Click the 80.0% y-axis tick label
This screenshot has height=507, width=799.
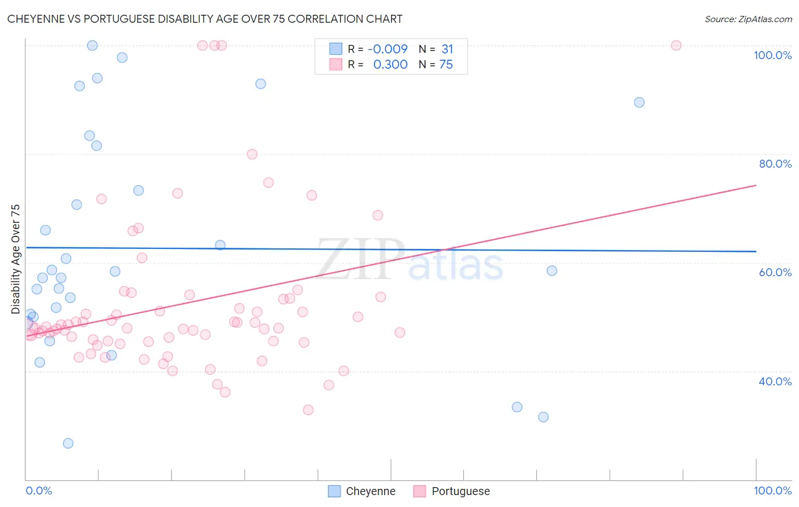[775, 164]
